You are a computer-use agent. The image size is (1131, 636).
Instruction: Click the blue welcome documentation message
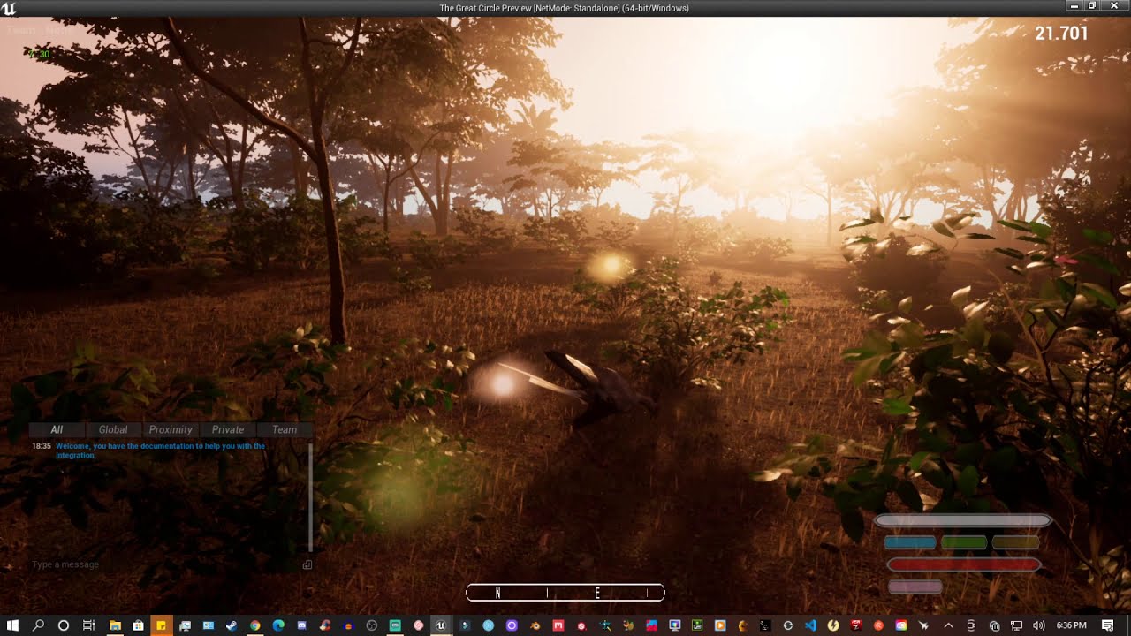point(161,450)
